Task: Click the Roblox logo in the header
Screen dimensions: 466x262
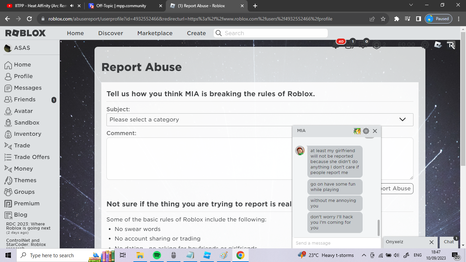Action: [26, 33]
